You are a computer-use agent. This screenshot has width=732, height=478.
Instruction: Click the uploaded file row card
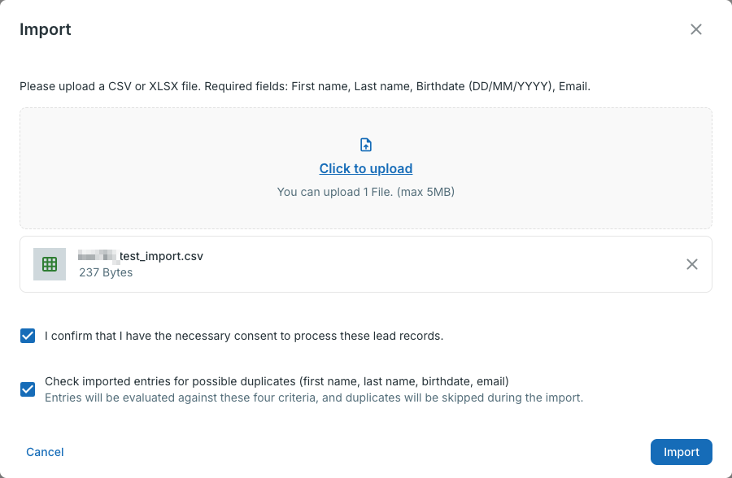(x=366, y=264)
